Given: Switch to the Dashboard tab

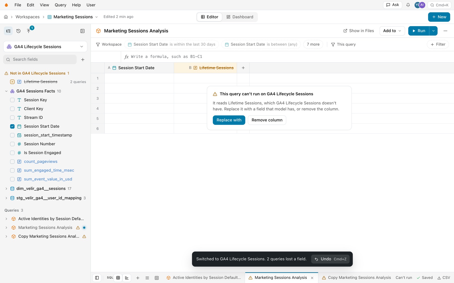Looking at the screenshot, I should [240, 17].
